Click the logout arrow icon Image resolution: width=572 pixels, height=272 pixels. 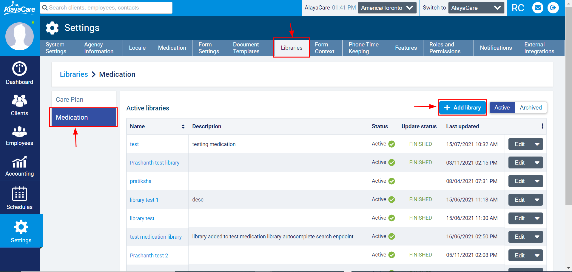[553, 8]
